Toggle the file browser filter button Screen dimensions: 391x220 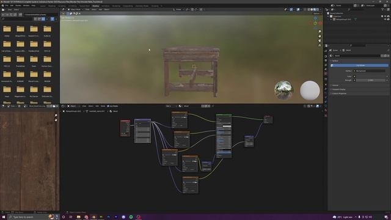53,19
